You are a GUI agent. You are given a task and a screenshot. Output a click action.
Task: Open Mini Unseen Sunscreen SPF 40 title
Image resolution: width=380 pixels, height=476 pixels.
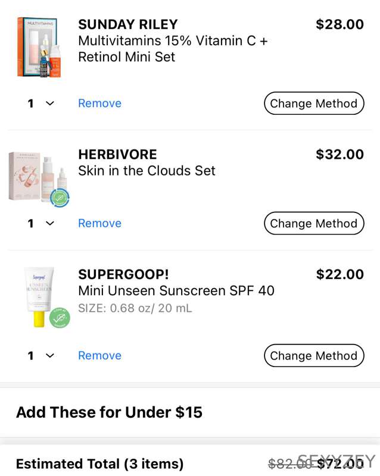click(x=176, y=290)
